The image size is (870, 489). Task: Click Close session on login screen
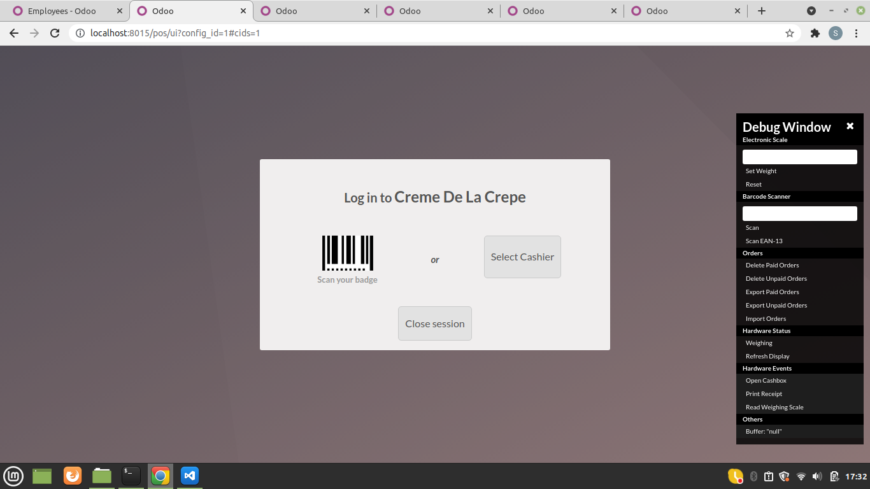pyautogui.click(x=434, y=323)
